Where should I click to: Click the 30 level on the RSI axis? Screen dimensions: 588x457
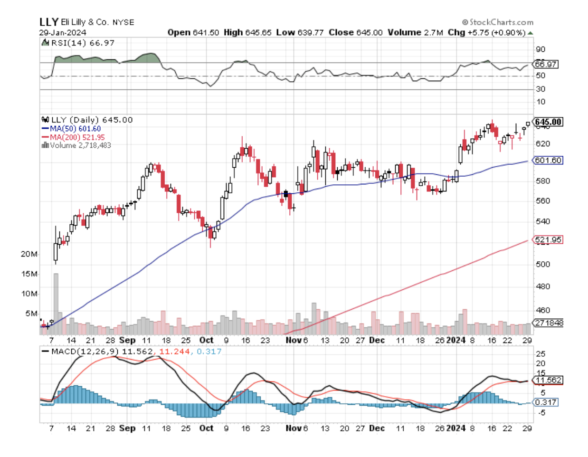541,89
